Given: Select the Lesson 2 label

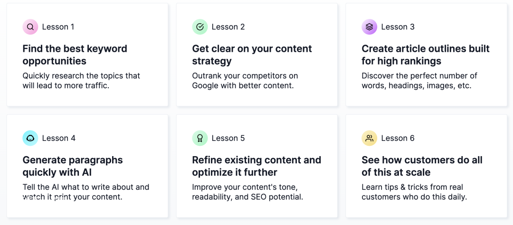Looking at the screenshot, I should pyautogui.click(x=228, y=27).
